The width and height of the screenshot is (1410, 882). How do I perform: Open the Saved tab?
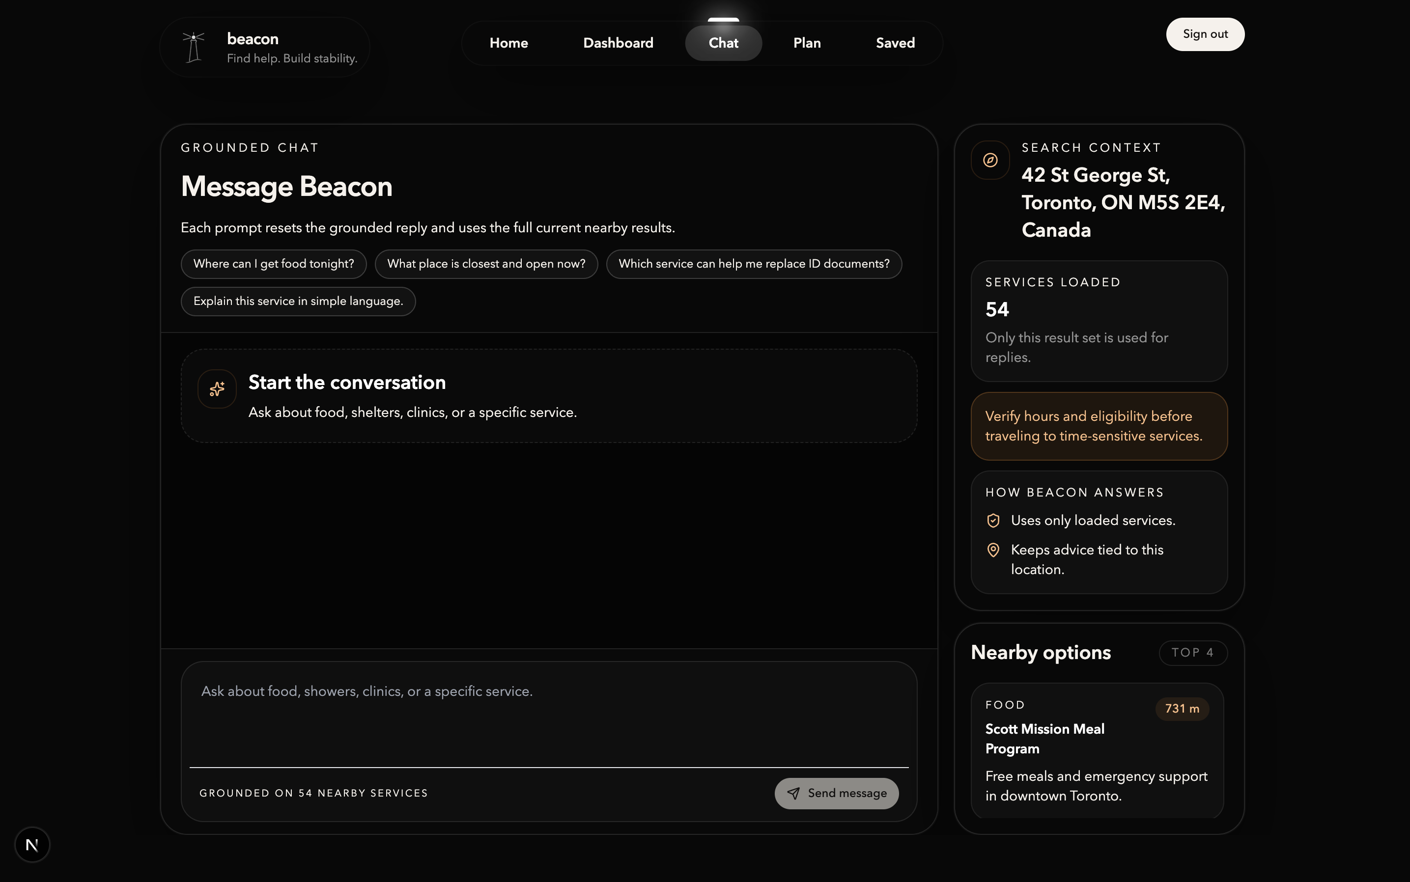(895, 43)
